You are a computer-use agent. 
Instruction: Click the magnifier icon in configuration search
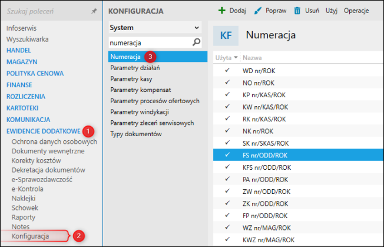coord(197,42)
